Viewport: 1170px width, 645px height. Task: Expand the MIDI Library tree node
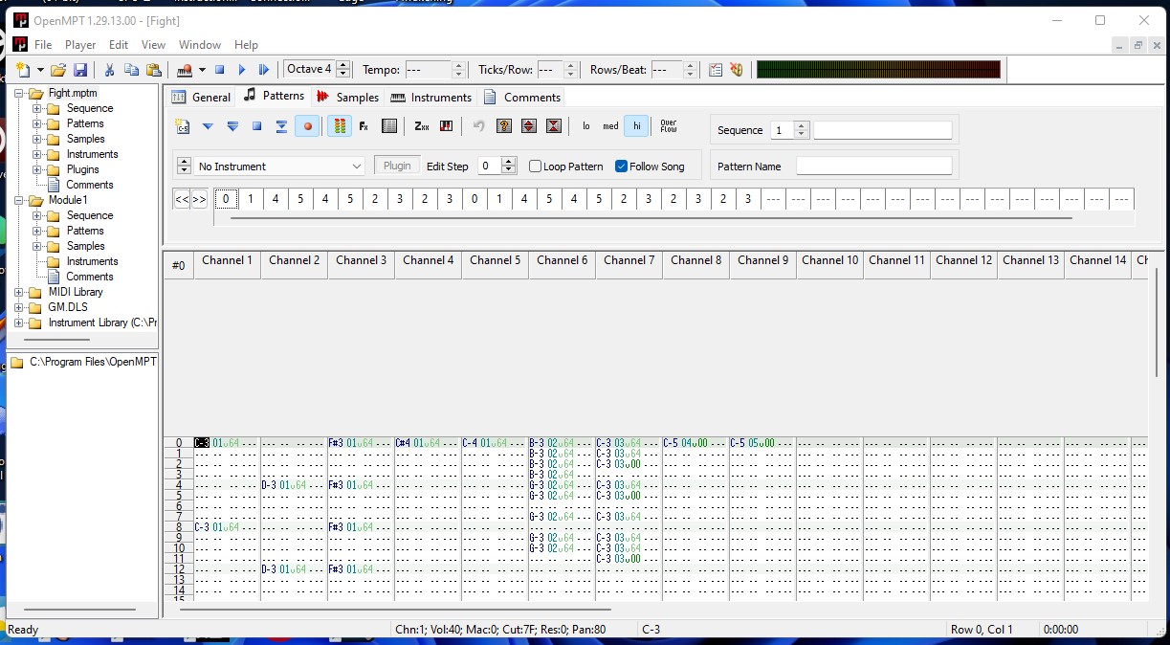[x=20, y=292]
